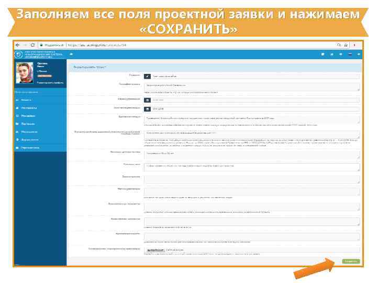This screenshot has height=283, width=377.
Task: Open the Мероприятия sidebar menu item
Action: (x=40, y=132)
